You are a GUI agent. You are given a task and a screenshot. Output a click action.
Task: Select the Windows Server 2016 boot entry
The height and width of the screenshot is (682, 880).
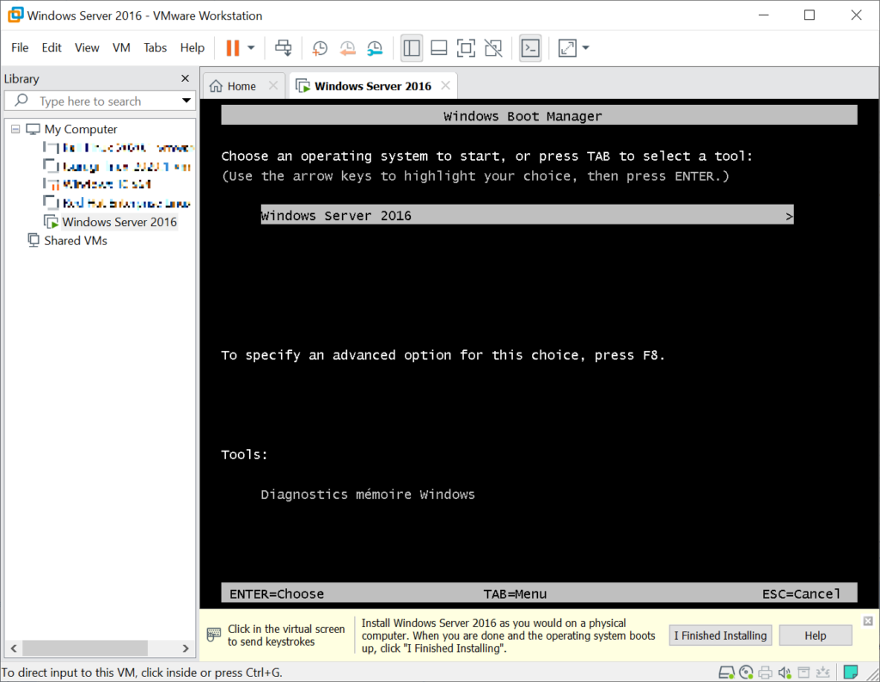pos(527,216)
